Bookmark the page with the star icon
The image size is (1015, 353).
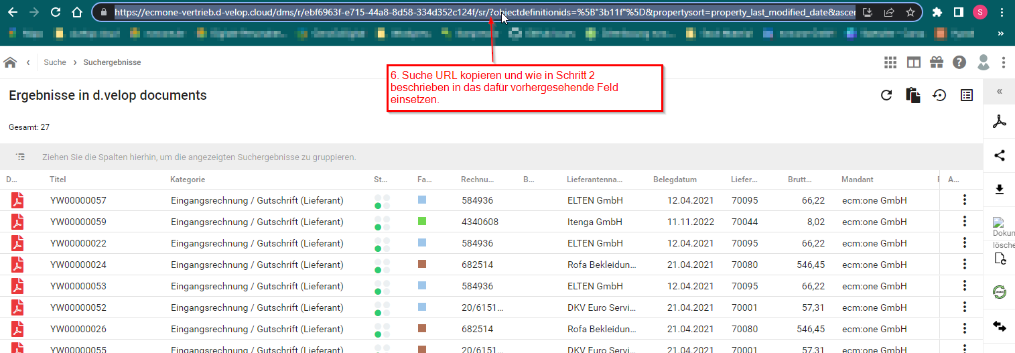(910, 12)
